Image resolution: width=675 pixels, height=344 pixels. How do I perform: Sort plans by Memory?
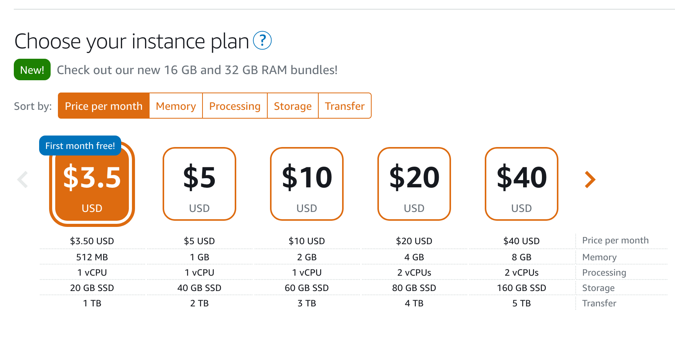pos(176,106)
